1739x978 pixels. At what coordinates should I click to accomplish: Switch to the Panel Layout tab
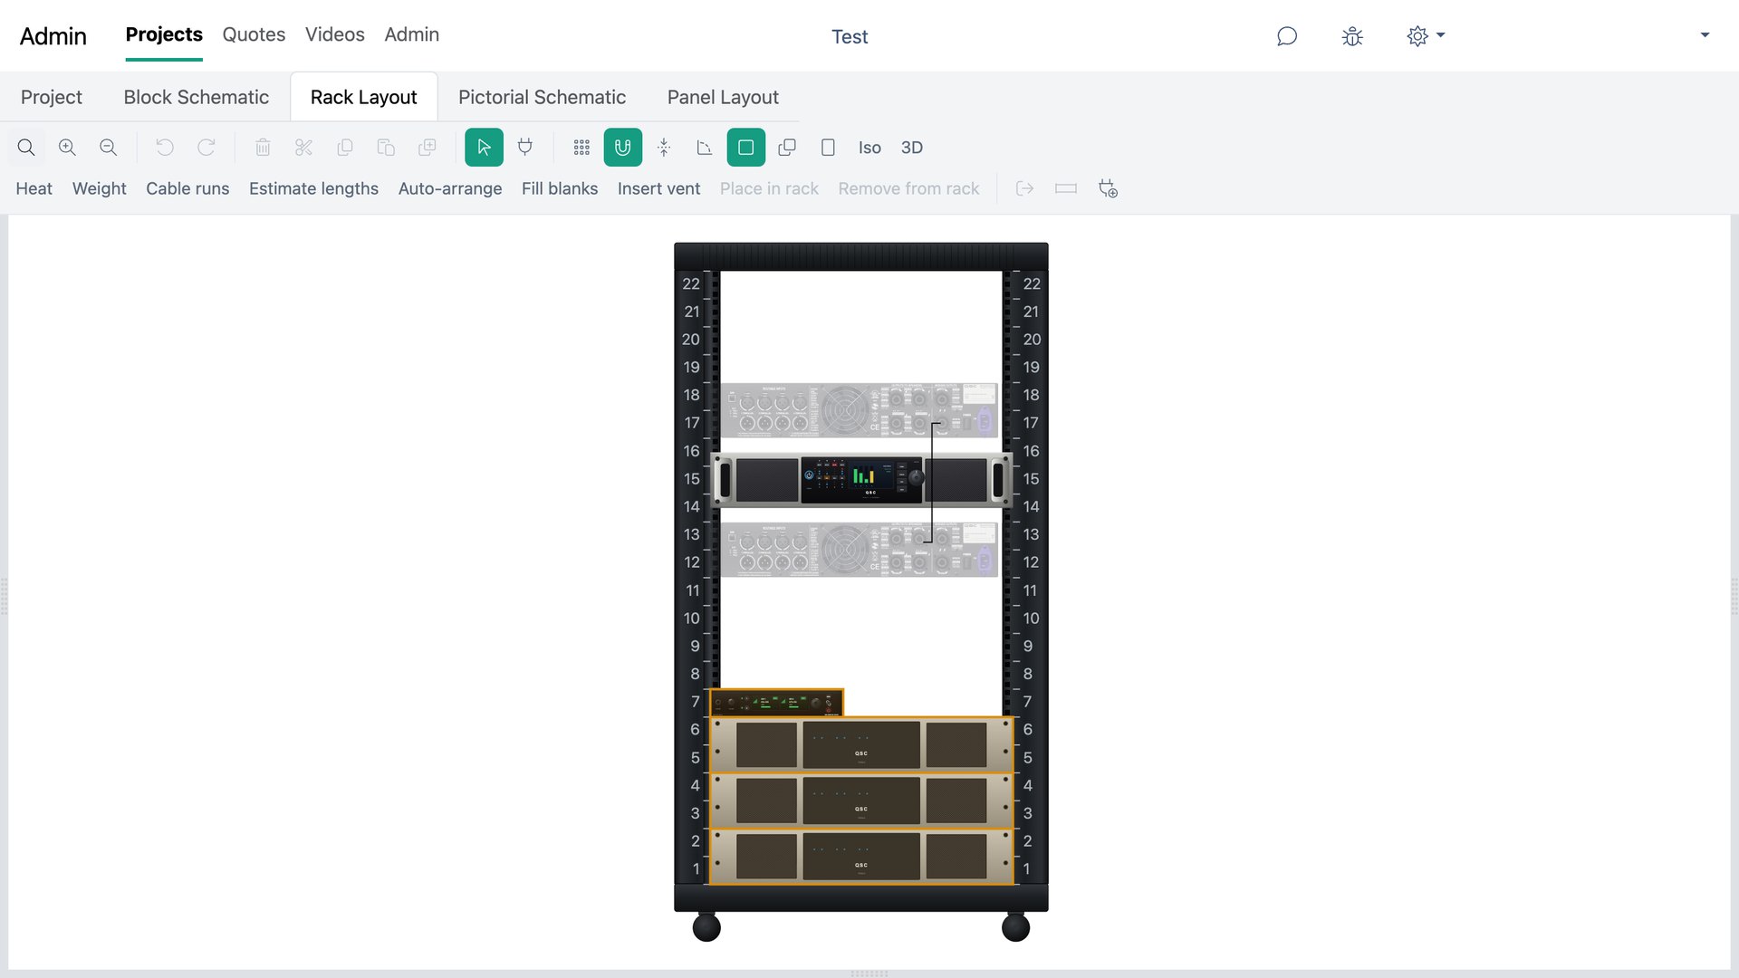pyautogui.click(x=723, y=97)
